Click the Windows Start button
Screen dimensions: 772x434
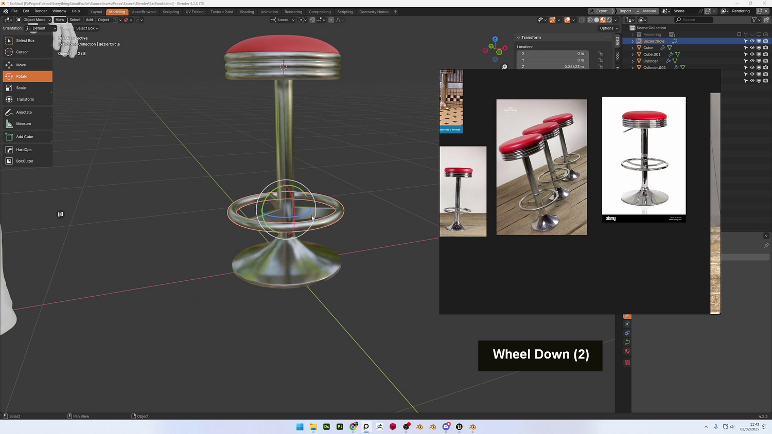300,427
